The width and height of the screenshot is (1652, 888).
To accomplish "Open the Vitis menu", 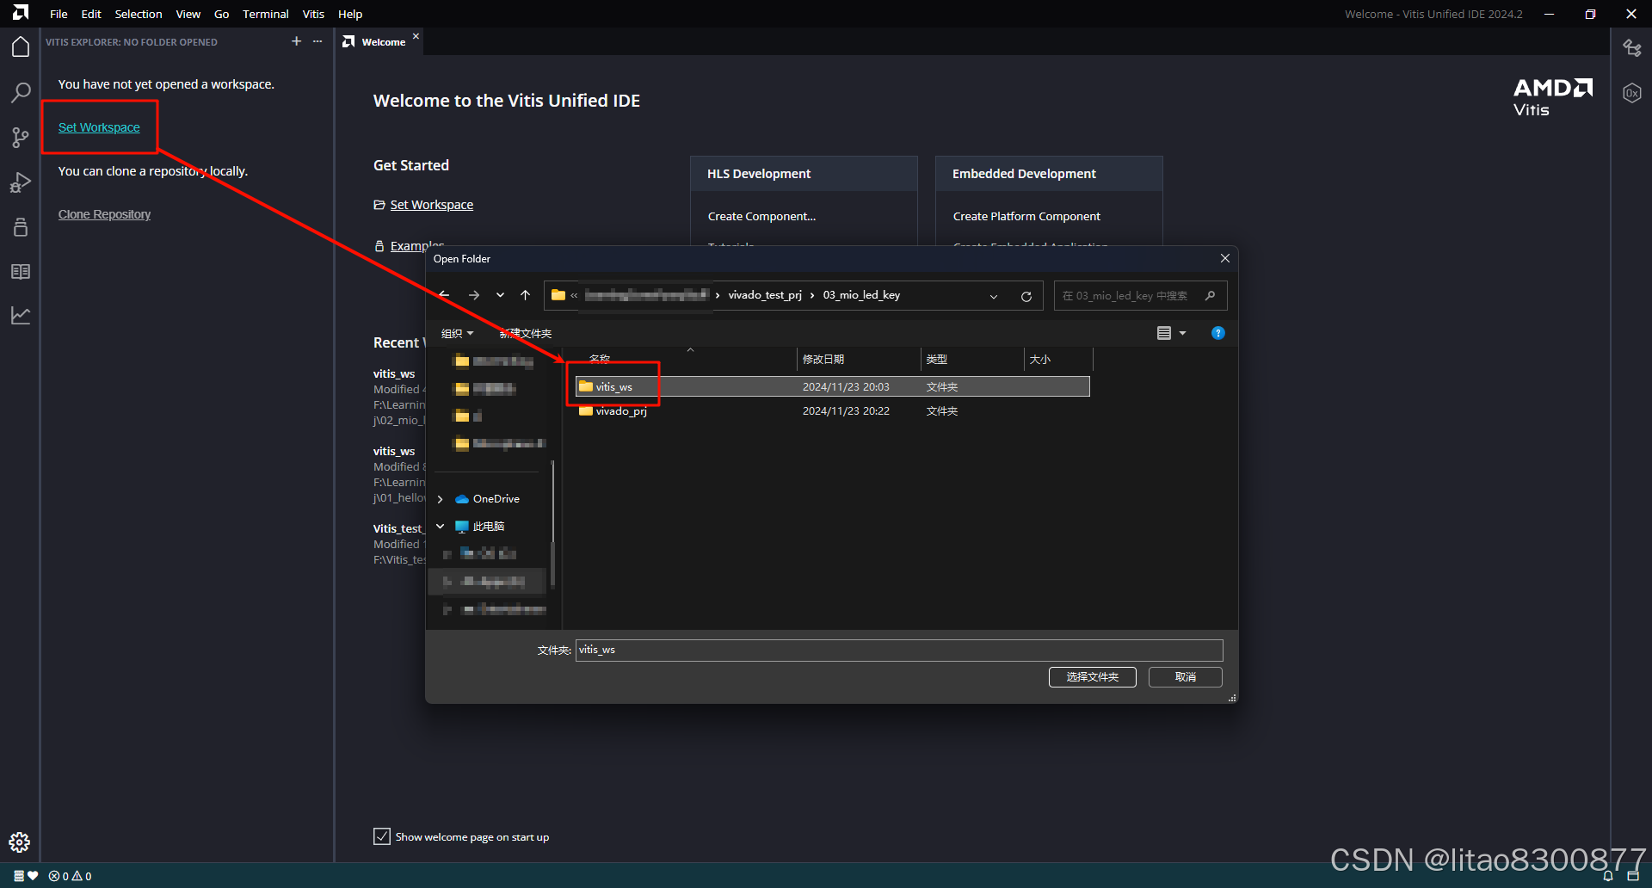I will pos(313,14).
